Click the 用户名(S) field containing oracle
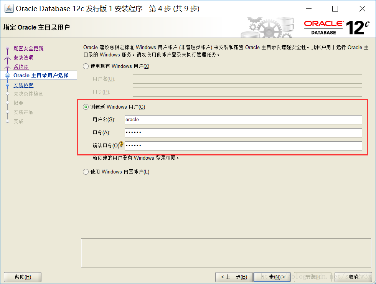 (x=243, y=120)
